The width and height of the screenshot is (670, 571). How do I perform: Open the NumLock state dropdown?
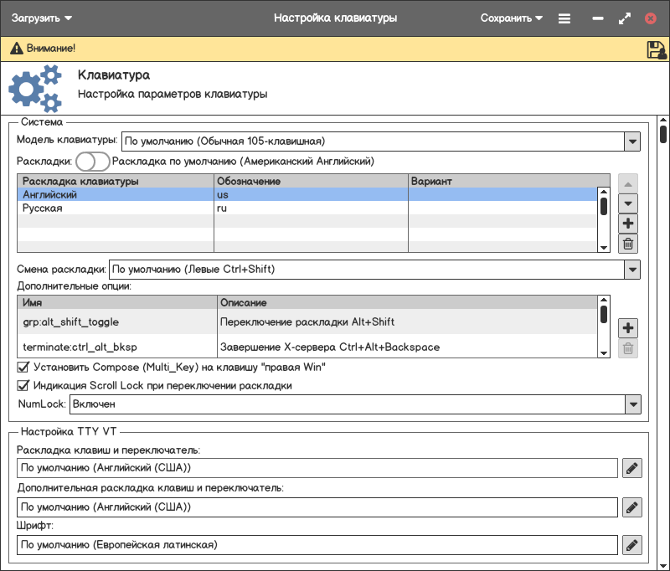tap(632, 404)
